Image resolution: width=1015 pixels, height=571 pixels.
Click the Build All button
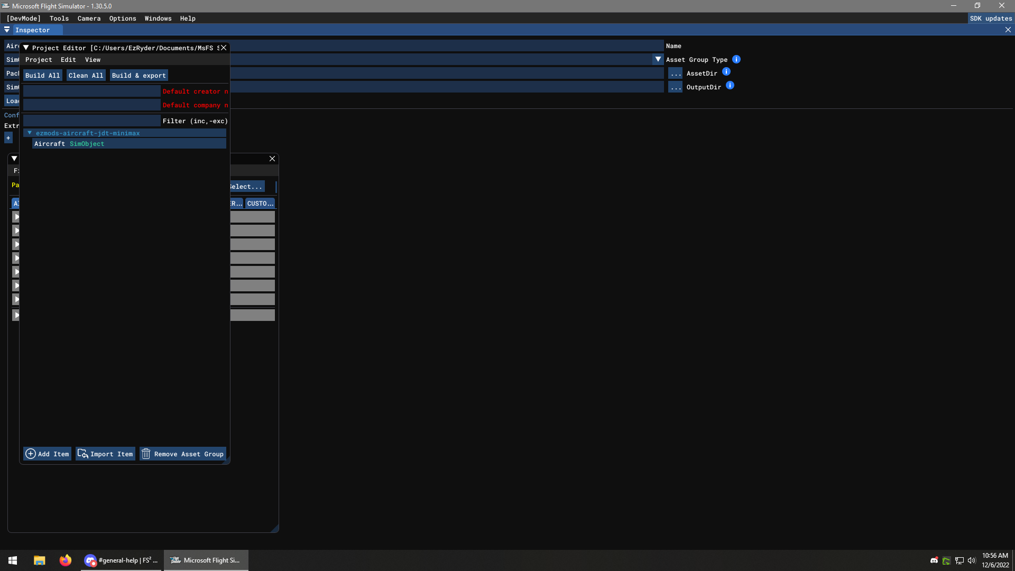pos(42,75)
